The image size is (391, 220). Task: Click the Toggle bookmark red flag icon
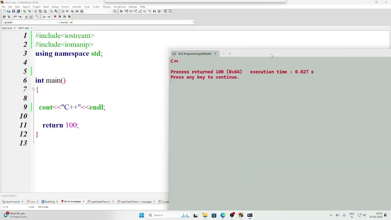click(x=55, y=17)
